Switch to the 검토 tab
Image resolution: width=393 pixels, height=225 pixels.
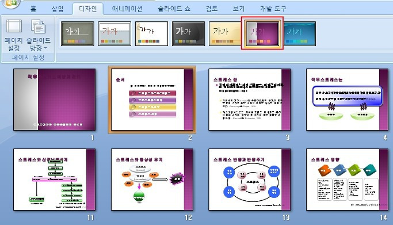point(212,9)
